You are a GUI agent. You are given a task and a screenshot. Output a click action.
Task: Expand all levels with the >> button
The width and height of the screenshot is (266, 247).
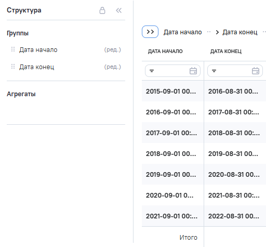click(x=150, y=32)
